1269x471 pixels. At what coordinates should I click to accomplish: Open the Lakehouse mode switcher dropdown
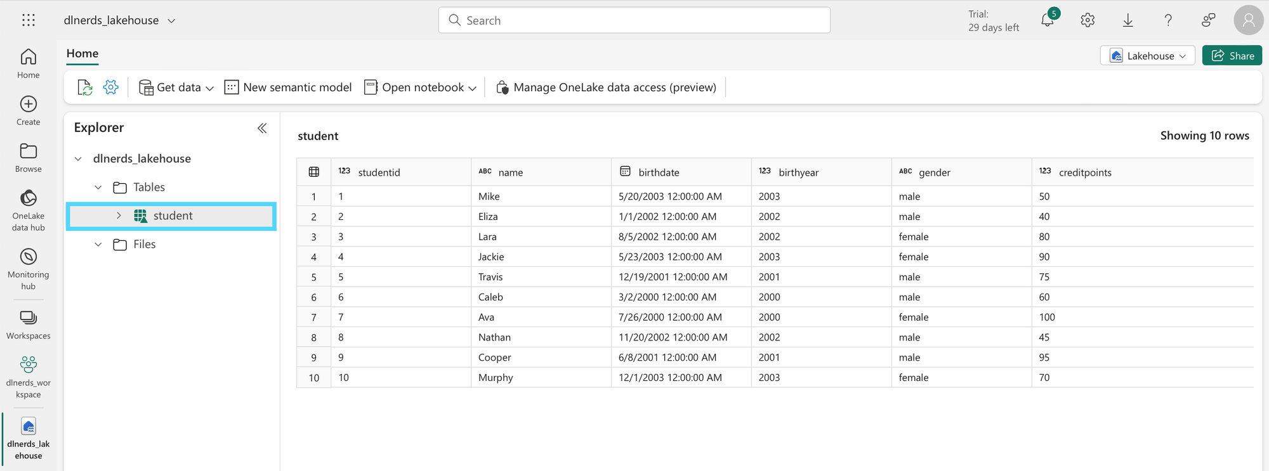[1148, 56]
